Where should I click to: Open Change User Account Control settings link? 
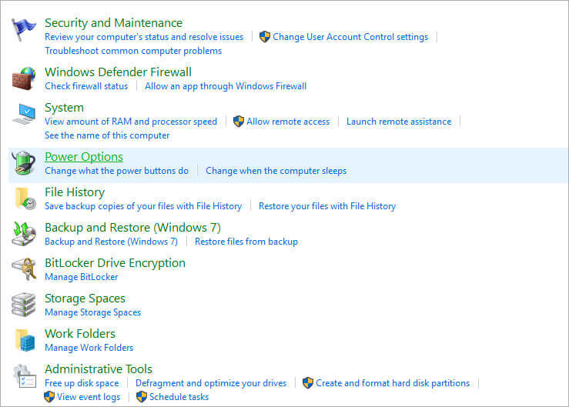click(x=350, y=37)
